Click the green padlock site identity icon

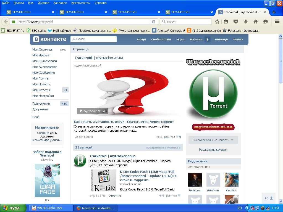point(14,22)
